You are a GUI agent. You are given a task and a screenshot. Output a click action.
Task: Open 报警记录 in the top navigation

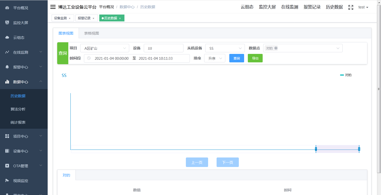click(312, 7)
